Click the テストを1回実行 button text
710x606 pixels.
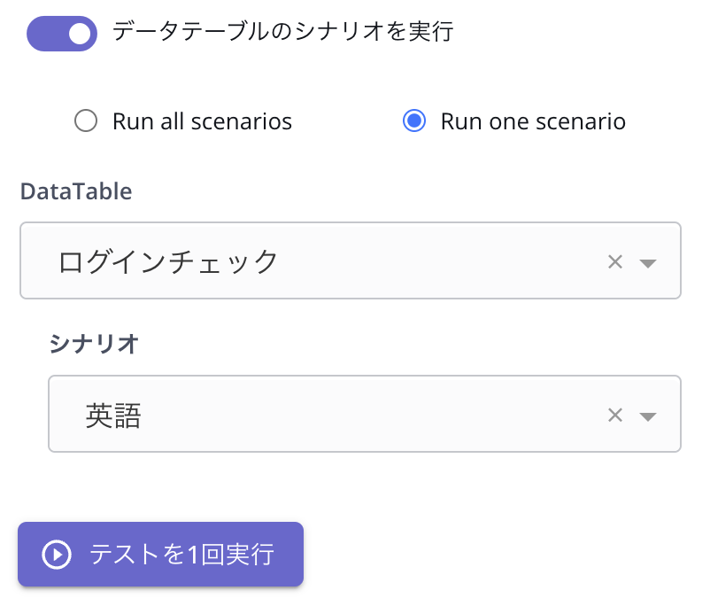[x=181, y=555]
